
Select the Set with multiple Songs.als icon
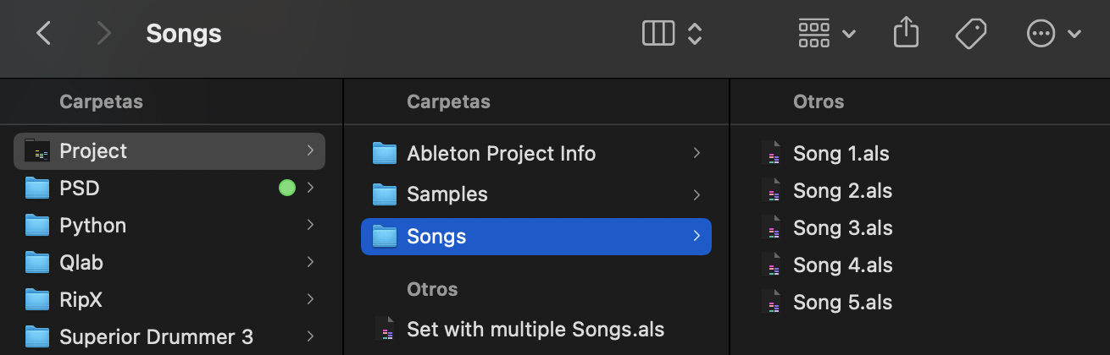pos(385,329)
